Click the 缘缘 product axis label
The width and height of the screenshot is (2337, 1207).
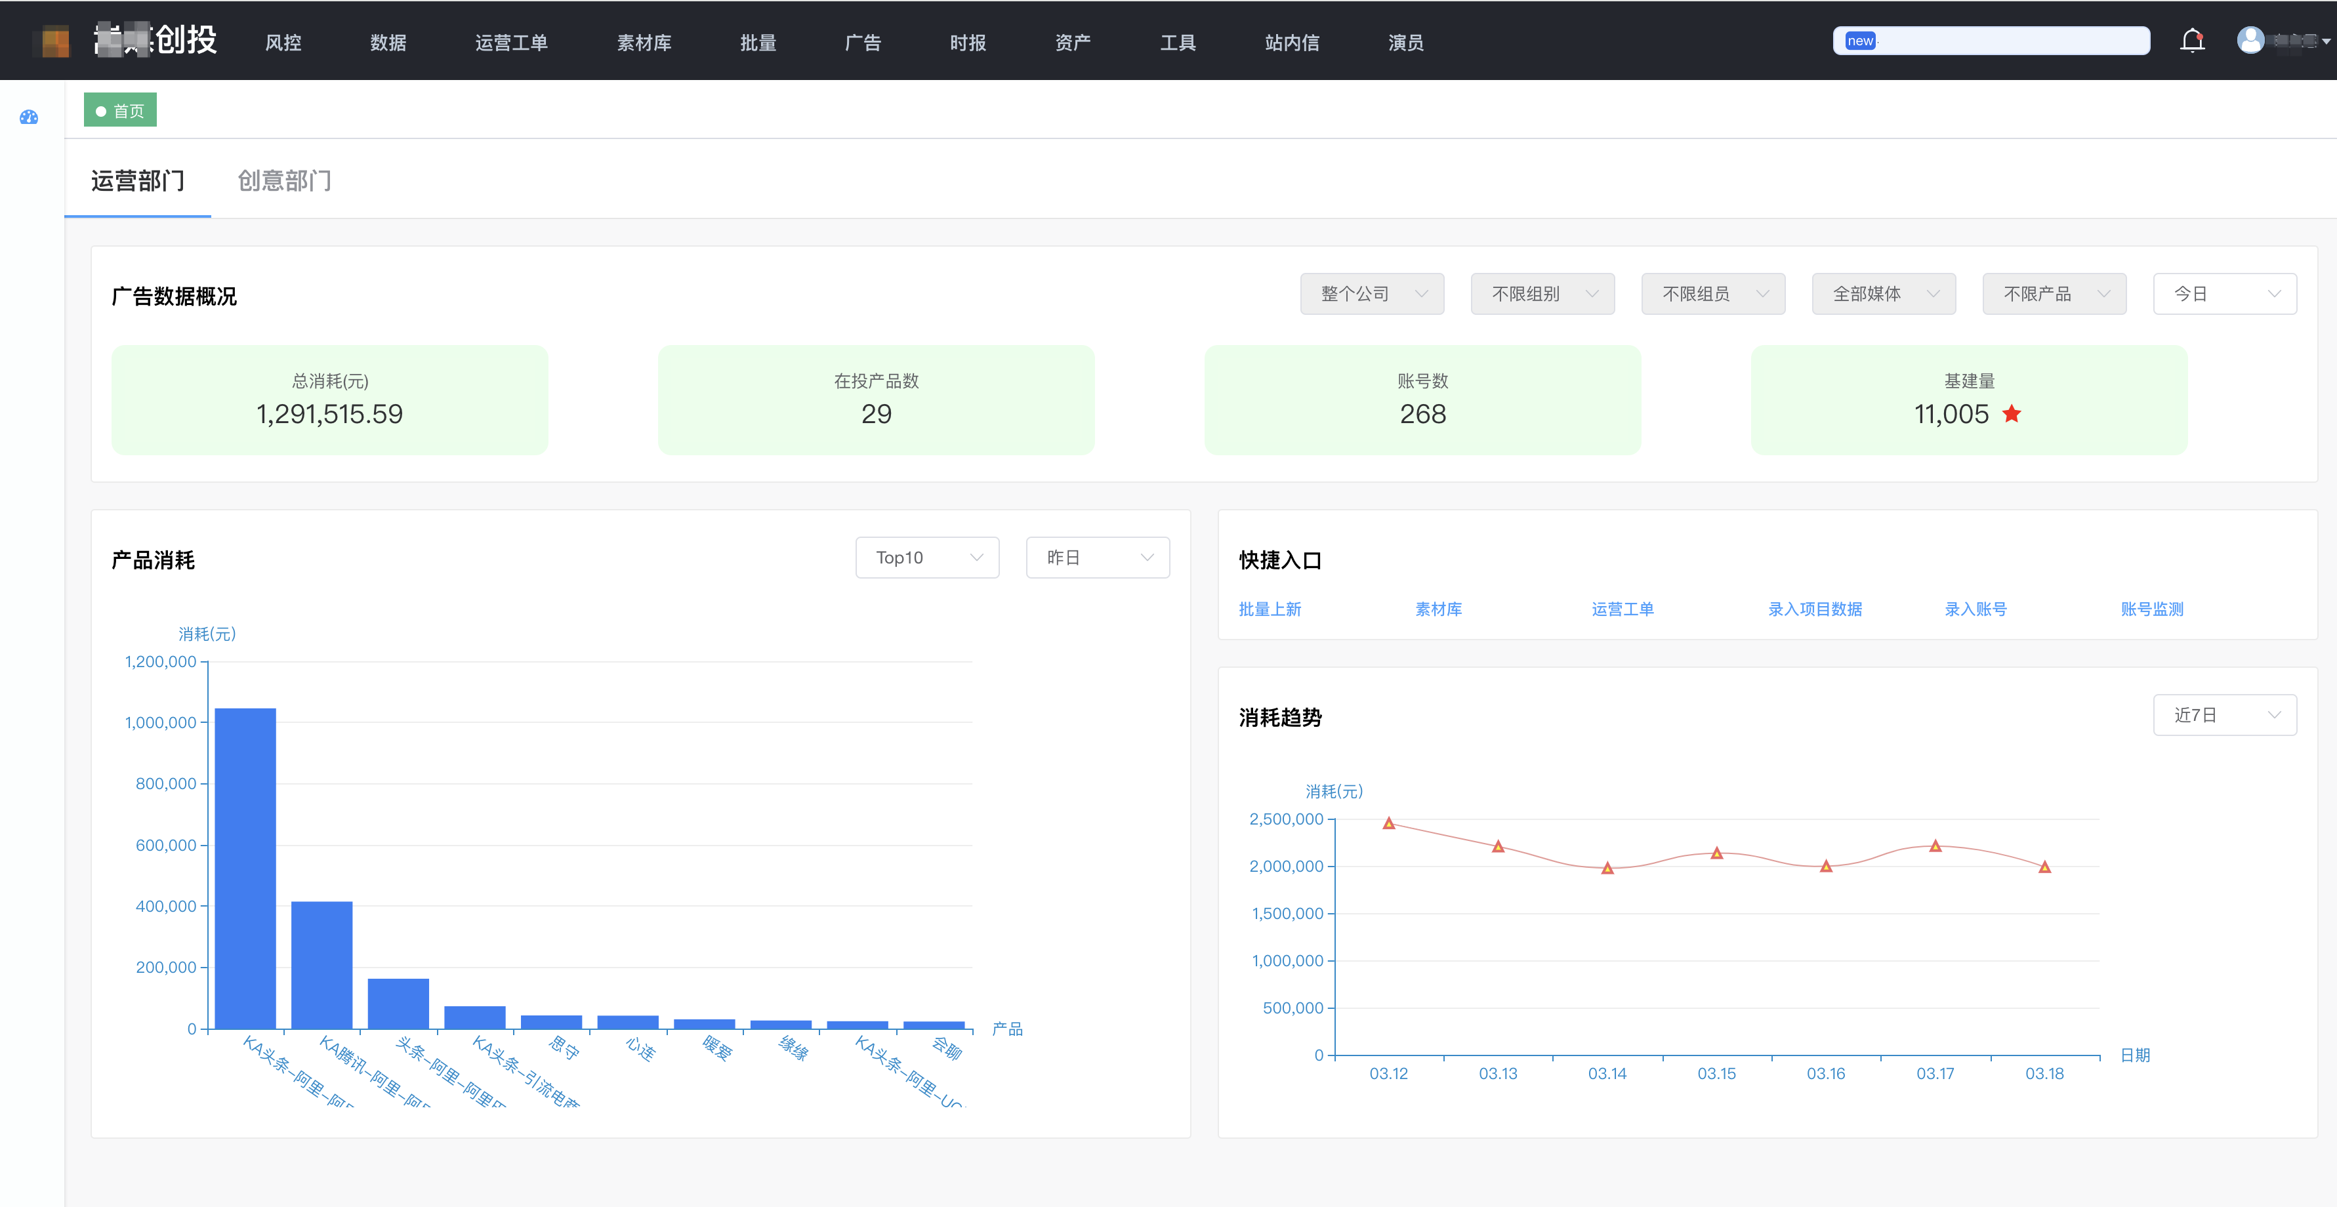(794, 1048)
